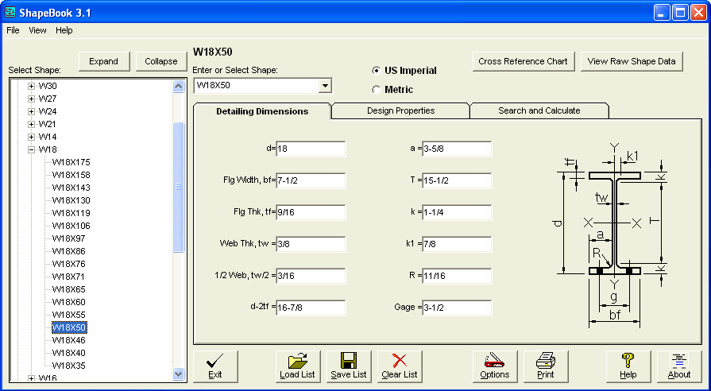Select W18X106 in the shape tree

coord(71,226)
